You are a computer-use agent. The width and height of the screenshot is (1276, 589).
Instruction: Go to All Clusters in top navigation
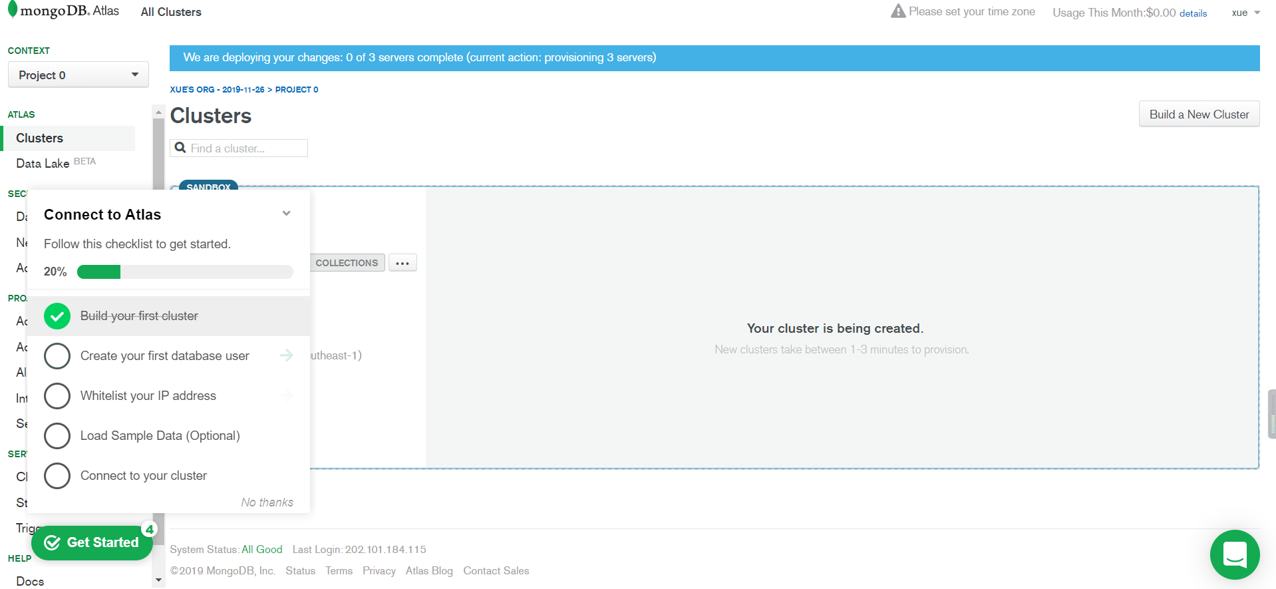coord(171,12)
